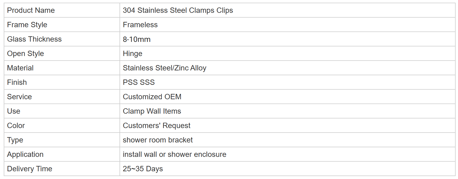Select the 8-10mm value
Viewport: 458px width, 179px height.
point(137,39)
